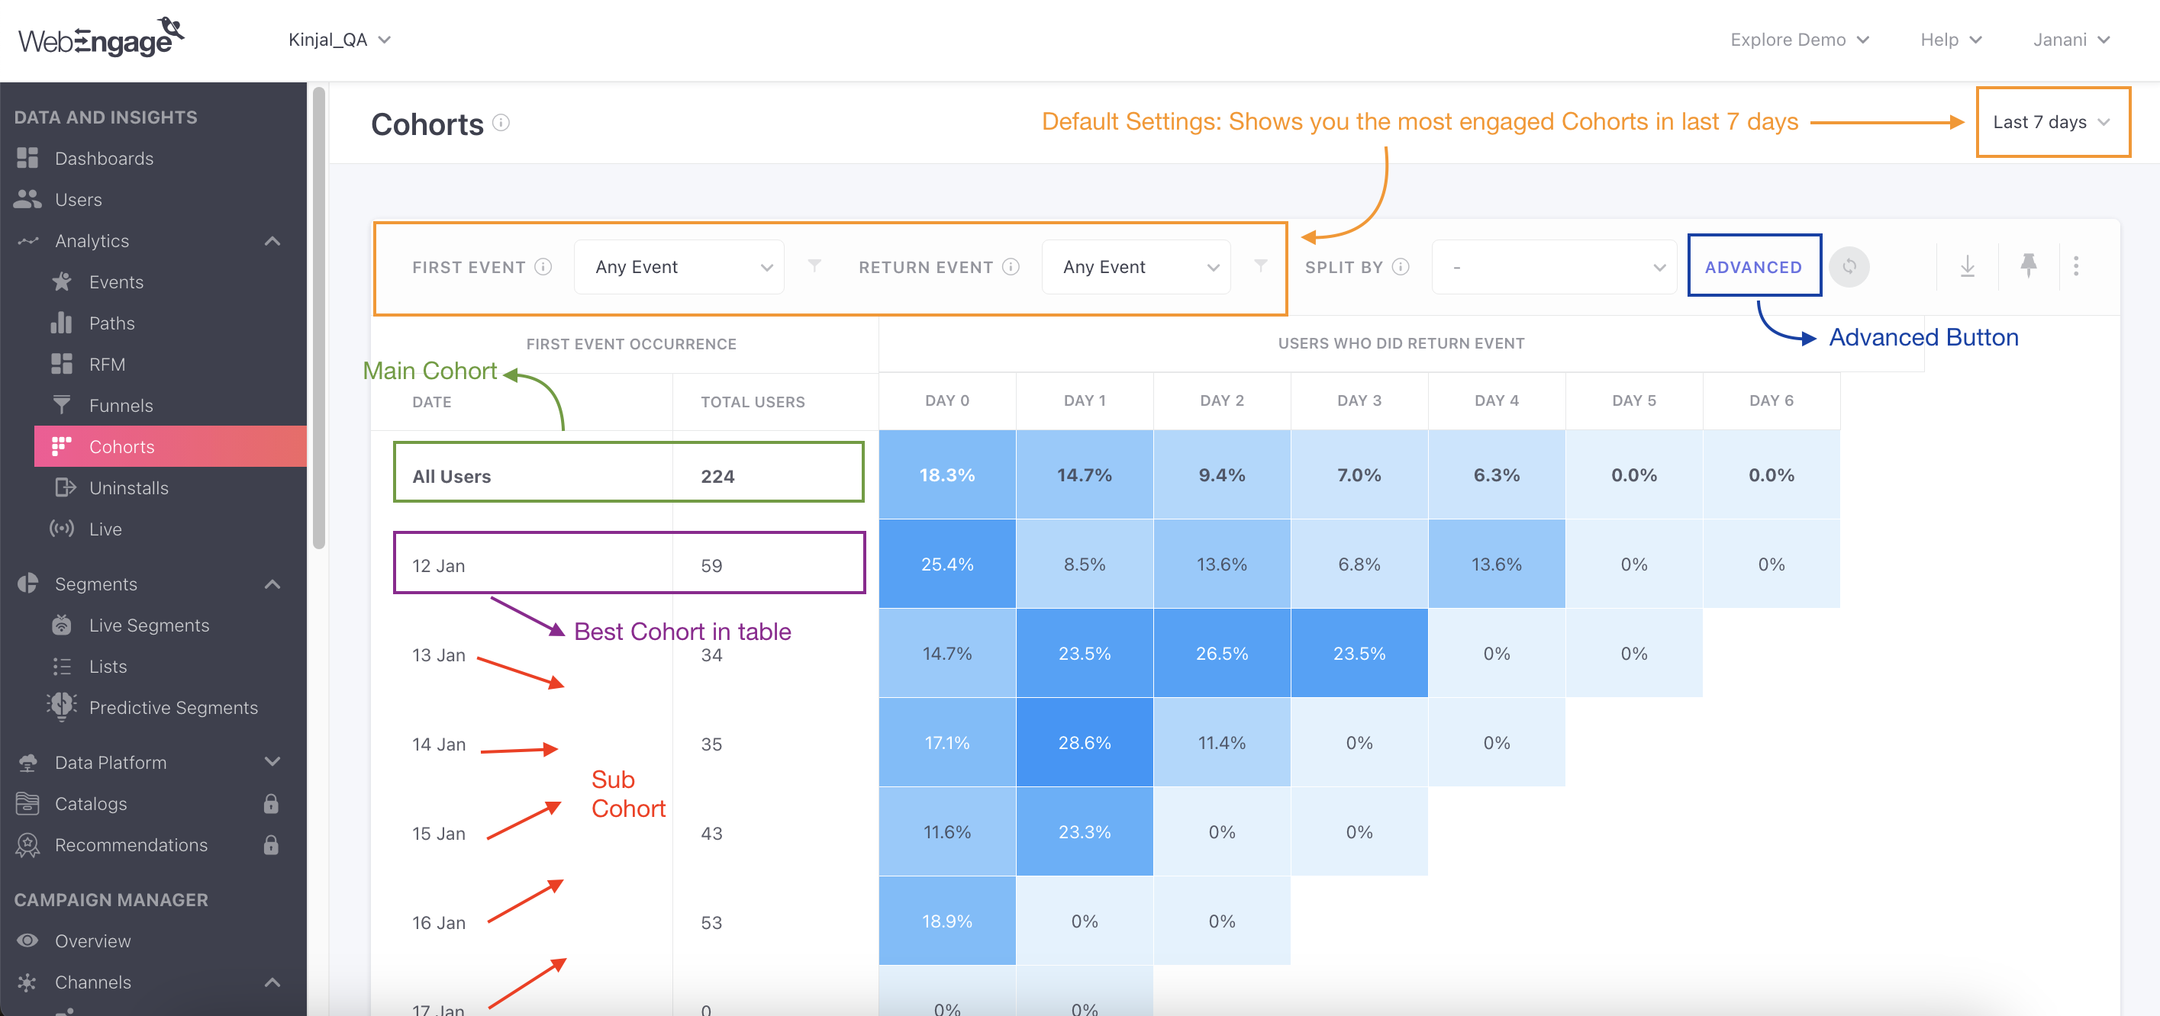
Task: Click the Catalogs icon
Action: pyautogui.click(x=27, y=803)
